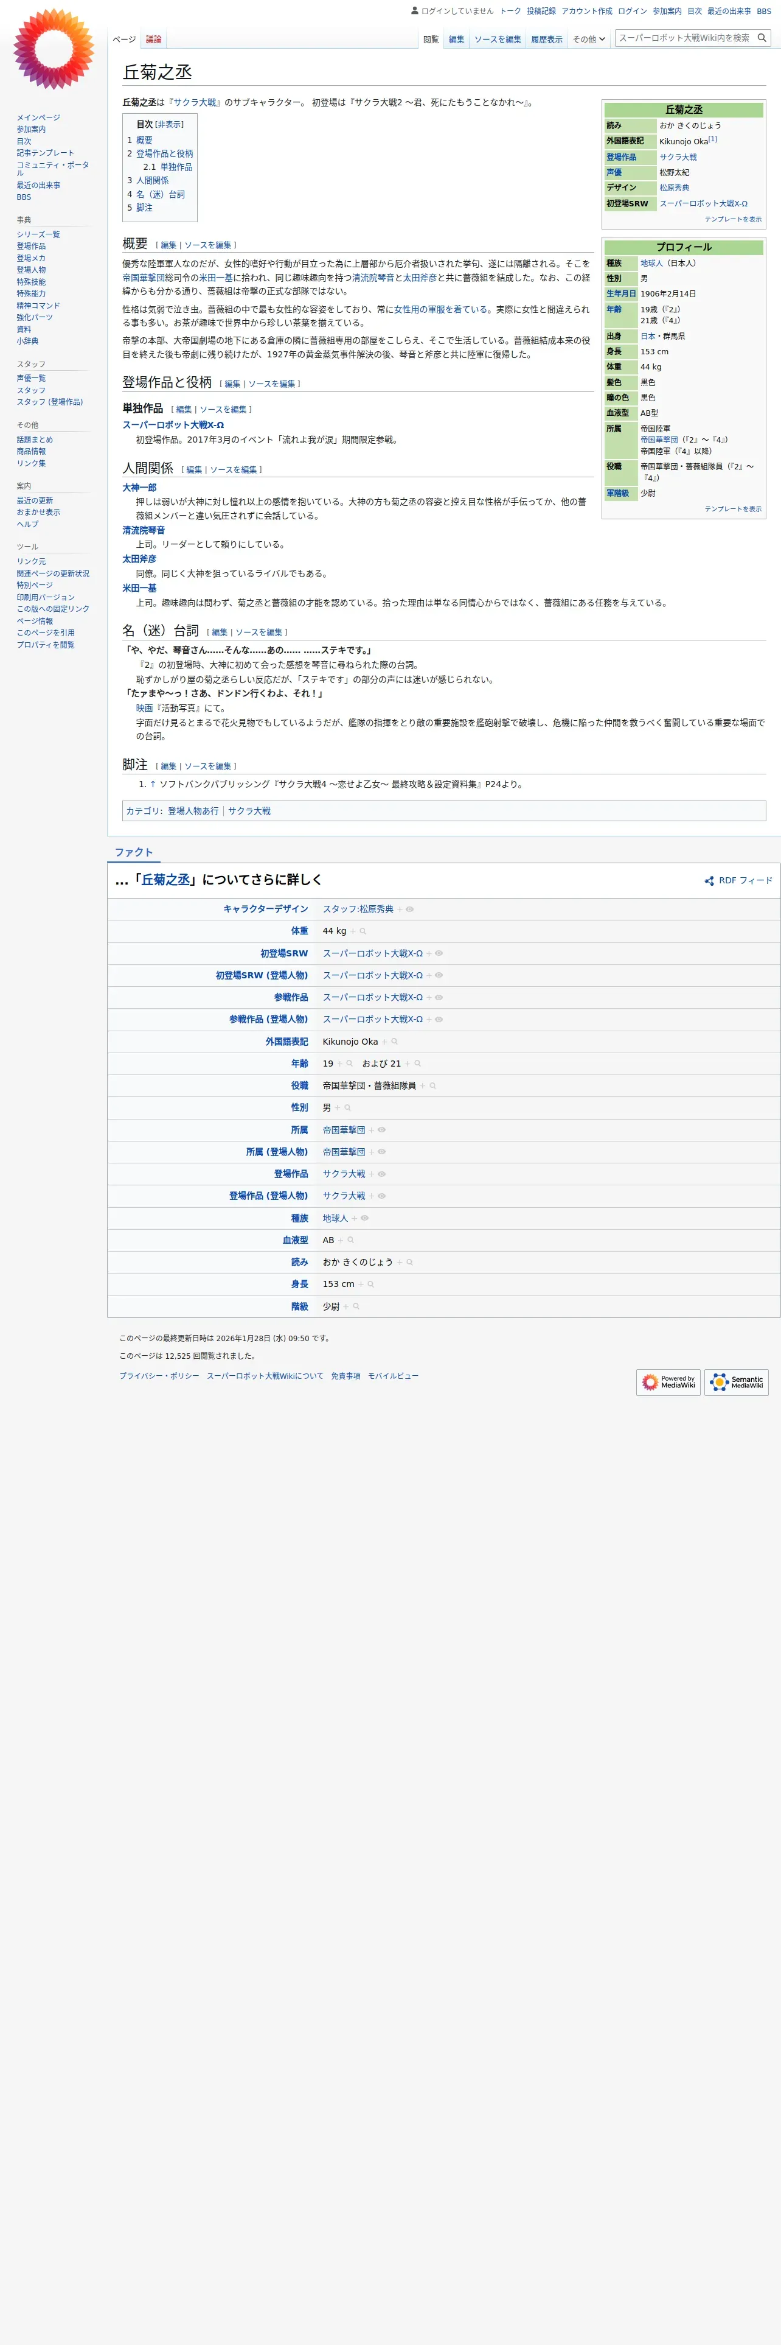
Task: Open 松野太紀 voice actor link
Action: (x=674, y=172)
